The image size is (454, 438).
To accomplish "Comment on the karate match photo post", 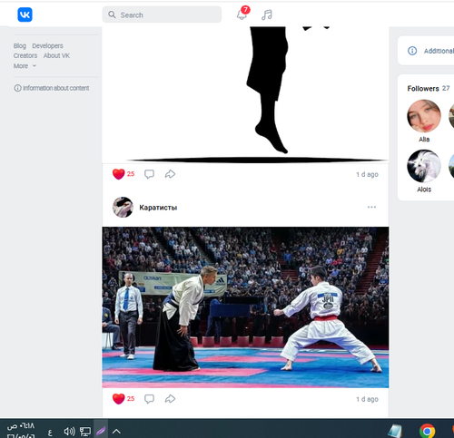I will 149,399.
